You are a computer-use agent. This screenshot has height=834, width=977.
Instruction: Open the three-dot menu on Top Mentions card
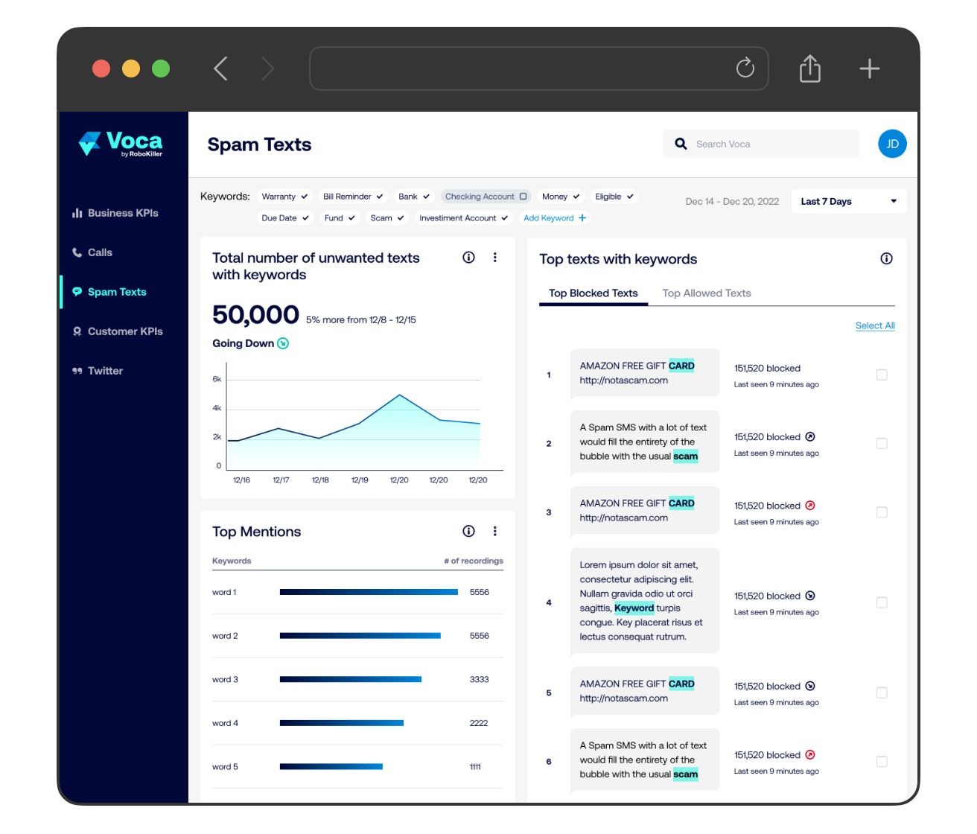[x=494, y=531]
